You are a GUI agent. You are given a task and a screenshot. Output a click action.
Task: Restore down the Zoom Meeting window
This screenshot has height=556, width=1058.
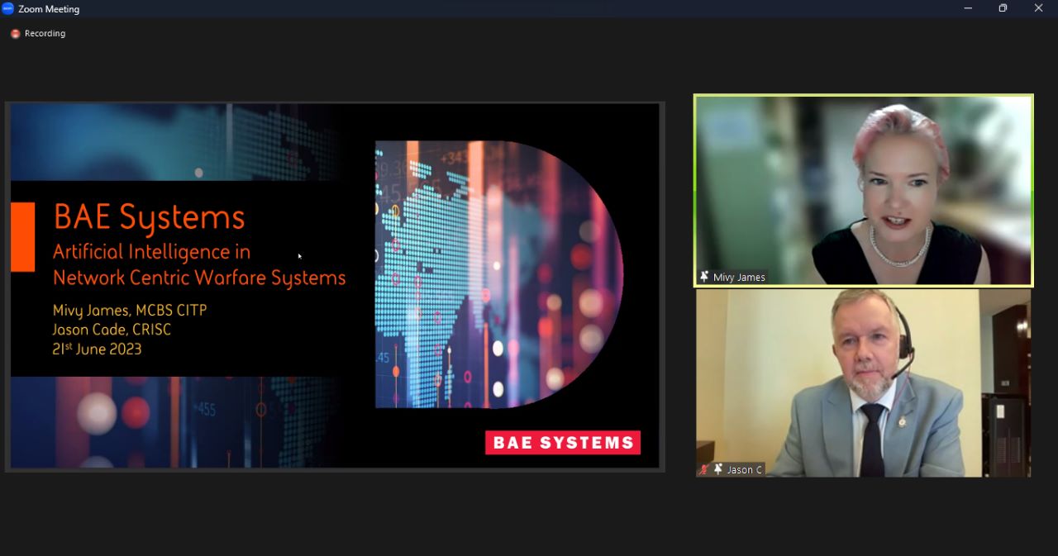click(x=1003, y=8)
